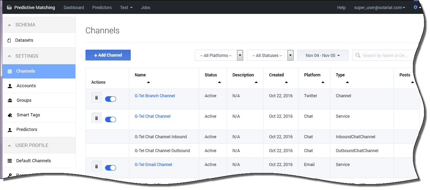The image size is (430, 190).
Task: Delete G-Tel Chat Channel using trash icon
Action: [96, 118]
